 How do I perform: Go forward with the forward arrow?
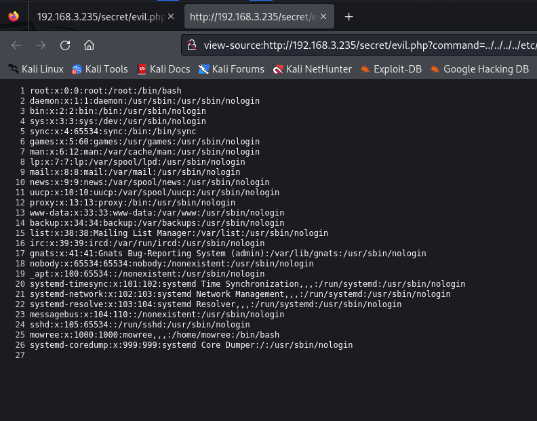(41, 45)
